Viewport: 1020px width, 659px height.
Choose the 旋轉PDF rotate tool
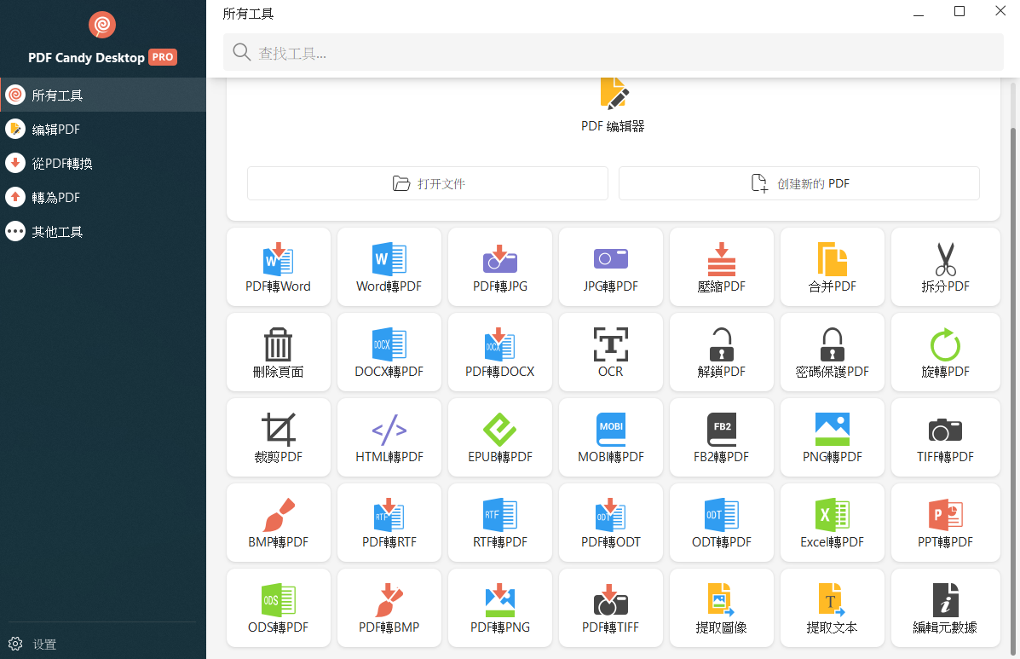point(945,352)
